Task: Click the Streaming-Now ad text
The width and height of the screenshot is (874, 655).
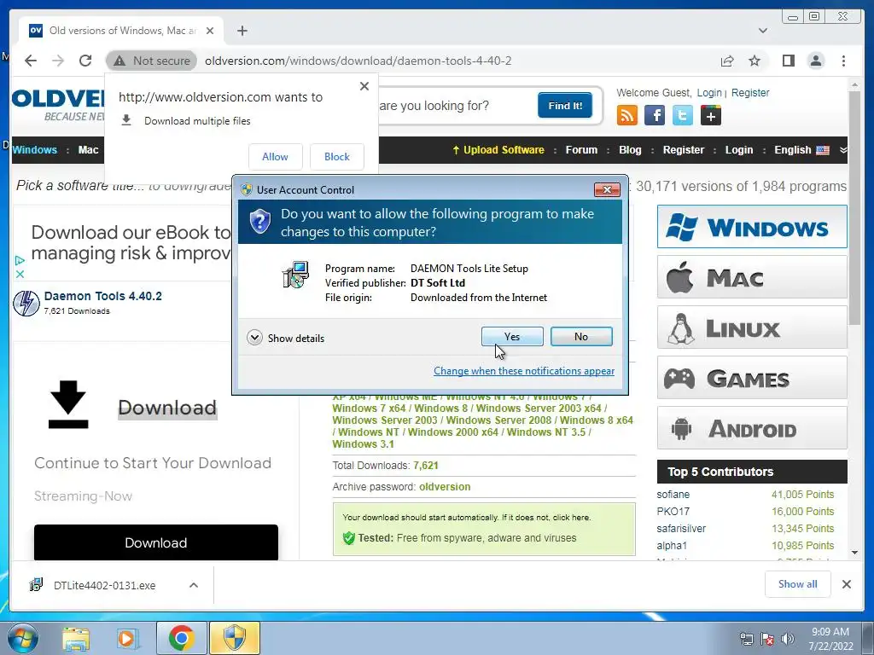Action: 83,496
